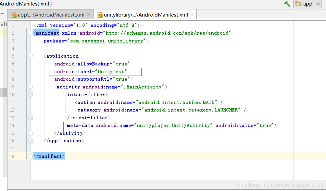The image size is (326, 191).
Task: Click the opening <application tag text
Action: click(61, 56)
